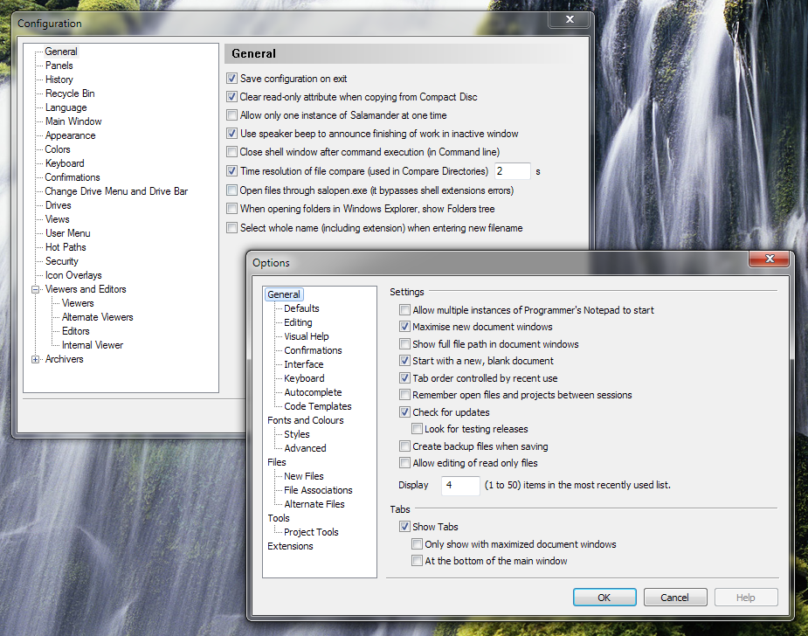Screen dimensions: 808x636
Task: Expand the Archivers tree node
Action: 36,359
